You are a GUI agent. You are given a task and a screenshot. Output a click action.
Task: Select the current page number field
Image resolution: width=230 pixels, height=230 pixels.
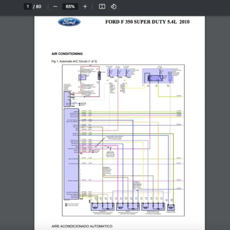pos(28,7)
